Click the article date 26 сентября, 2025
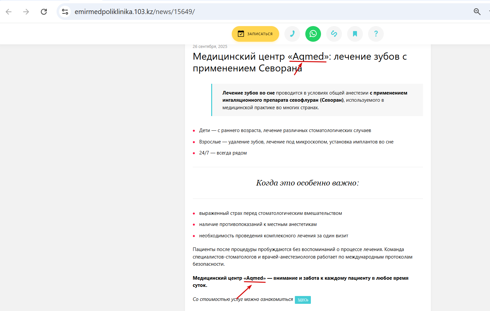Viewport: 490px width, 311px height. [x=210, y=47]
